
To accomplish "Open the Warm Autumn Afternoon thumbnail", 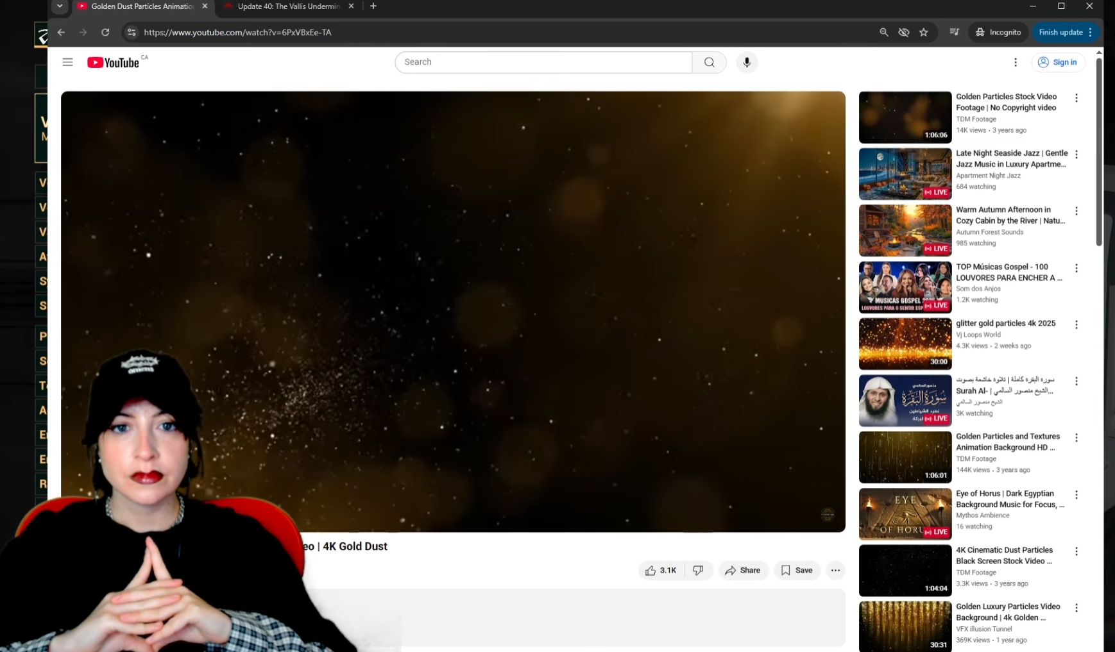I will 905,230.
